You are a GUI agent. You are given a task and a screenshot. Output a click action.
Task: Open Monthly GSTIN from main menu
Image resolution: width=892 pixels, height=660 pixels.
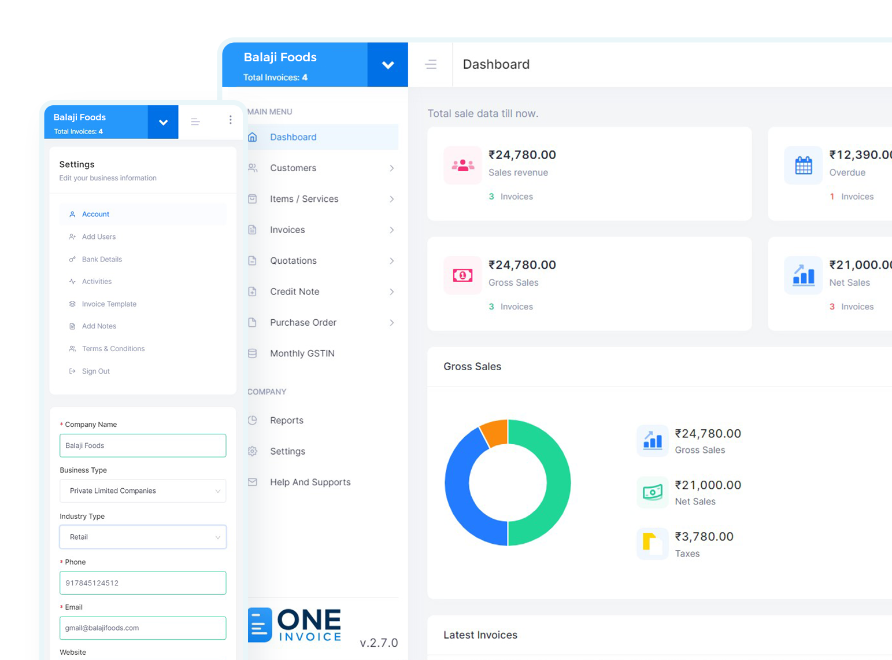[302, 353]
